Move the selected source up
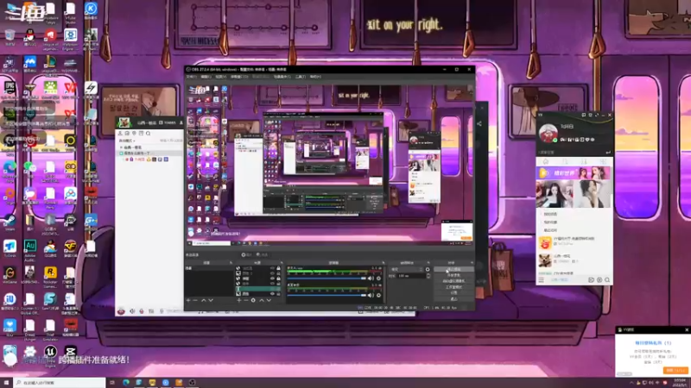The width and height of the screenshot is (691, 388). coord(262,300)
